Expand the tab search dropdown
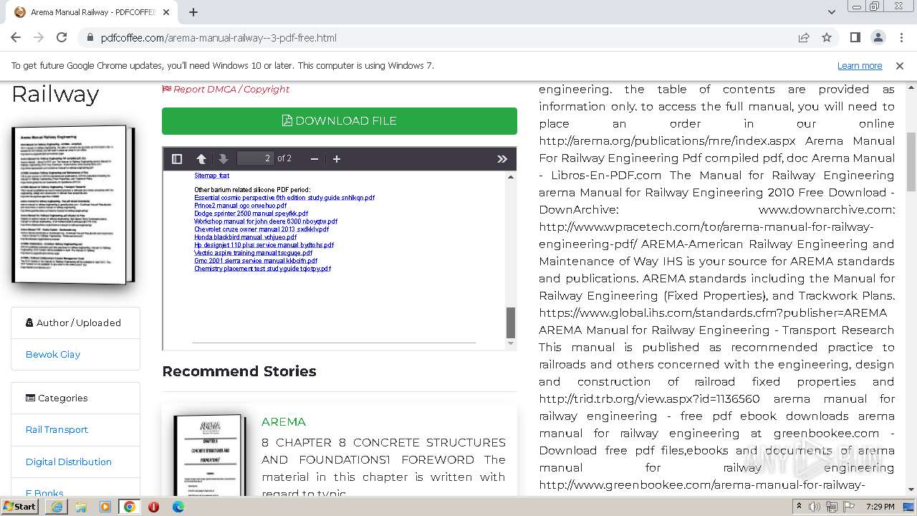The height and width of the screenshot is (516, 917). [831, 12]
